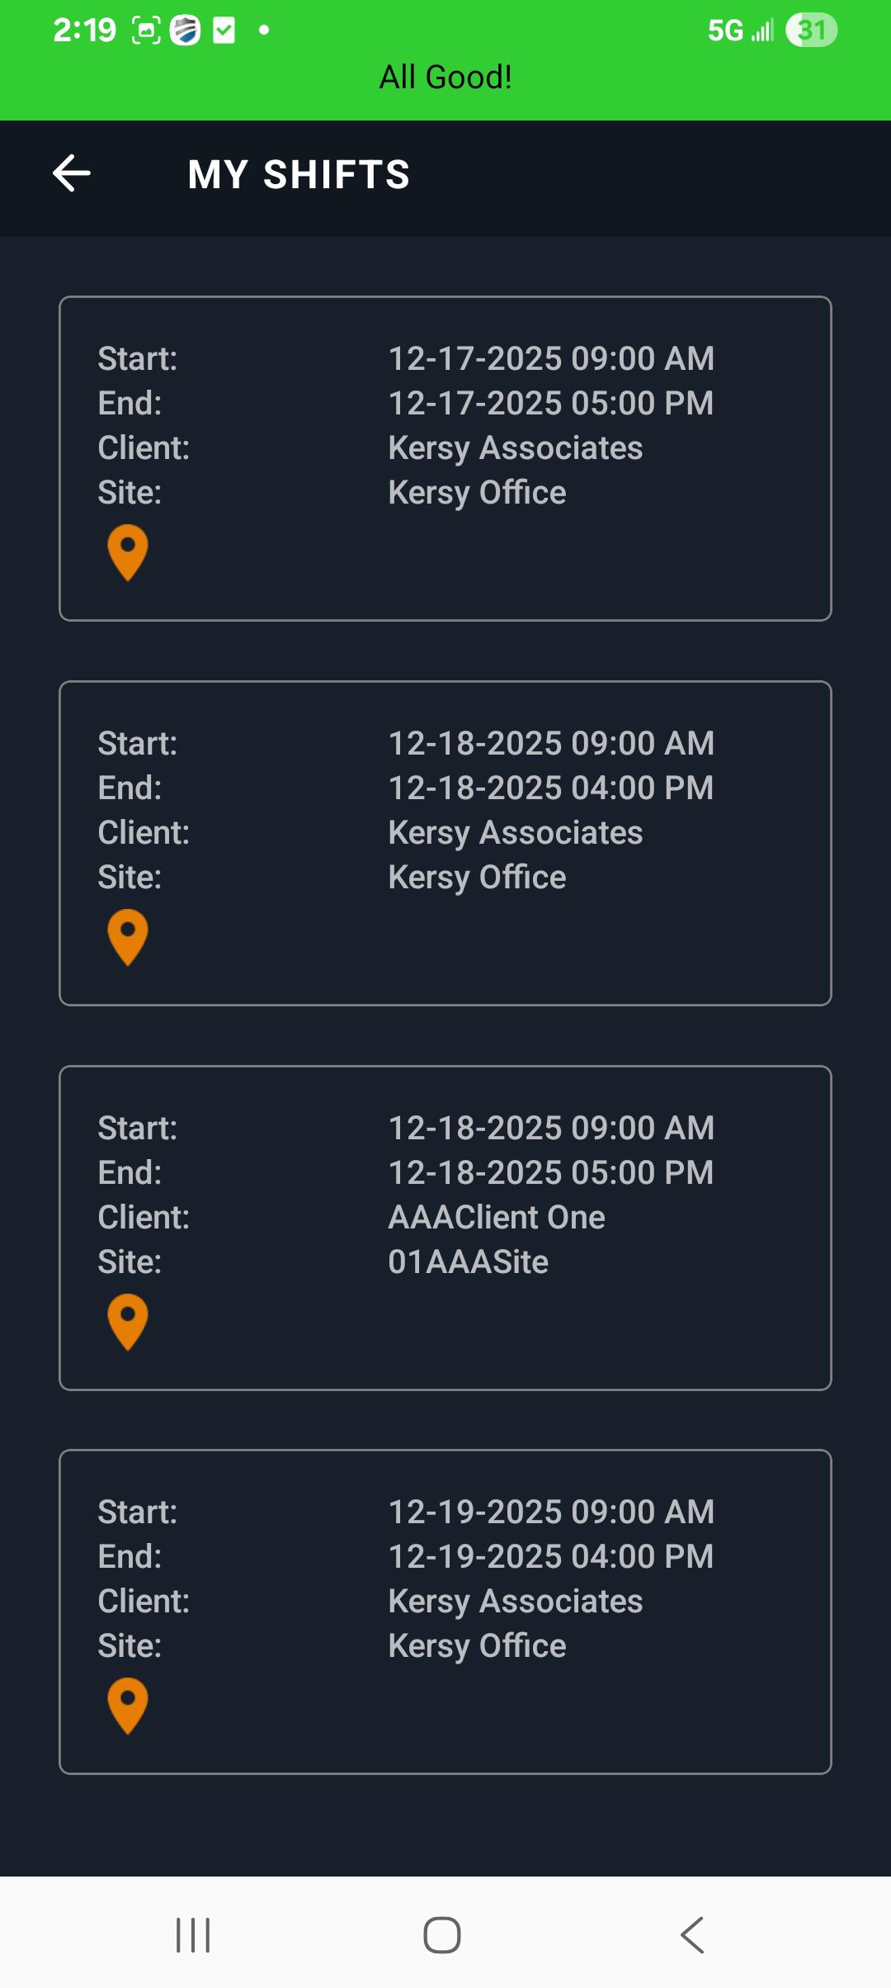Tap the screenshot notification icon in status bar

coord(146,31)
